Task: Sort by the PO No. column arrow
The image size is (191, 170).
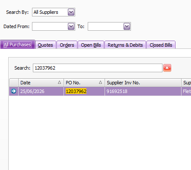Action: pos(100,83)
